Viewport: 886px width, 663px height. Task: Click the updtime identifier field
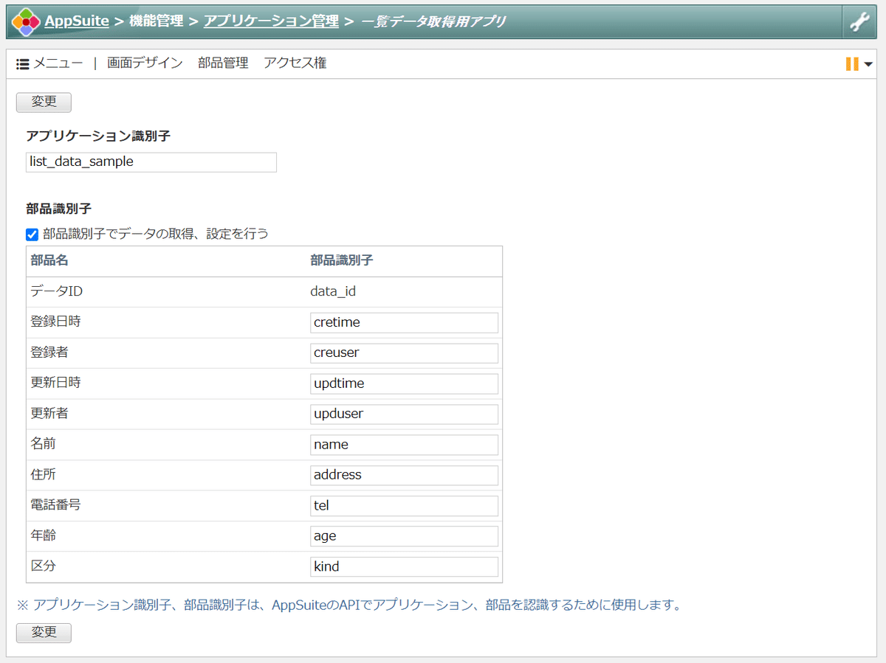tap(404, 383)
